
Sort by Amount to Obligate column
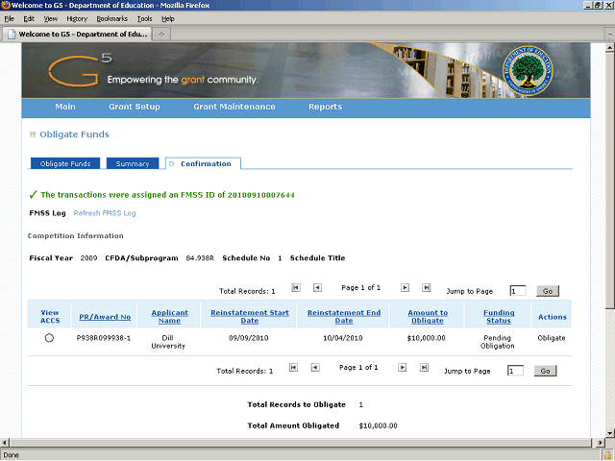tap(428, 317)
